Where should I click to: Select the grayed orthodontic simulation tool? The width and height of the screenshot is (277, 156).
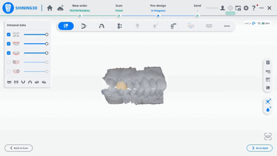click(191, 26)
